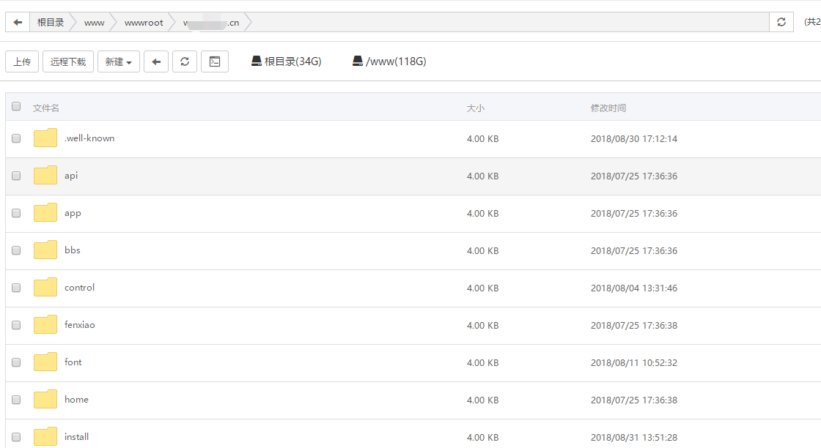
Task: Open the font folder name
Action: tap(73, 362)
